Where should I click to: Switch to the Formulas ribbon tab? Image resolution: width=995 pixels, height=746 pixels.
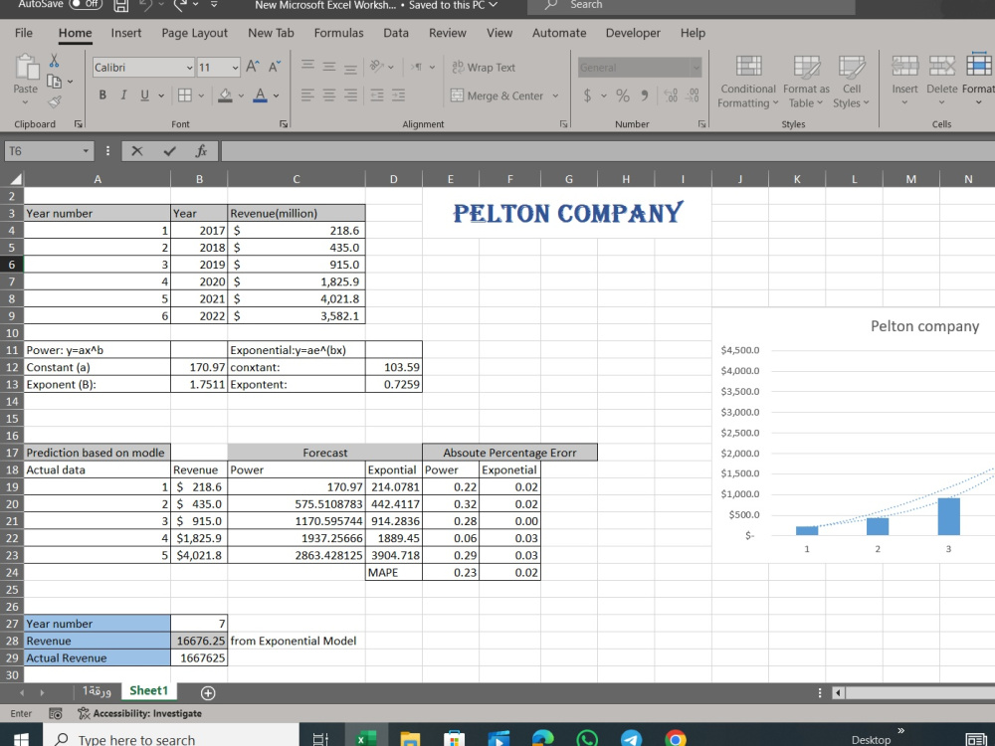coord(338,33)
